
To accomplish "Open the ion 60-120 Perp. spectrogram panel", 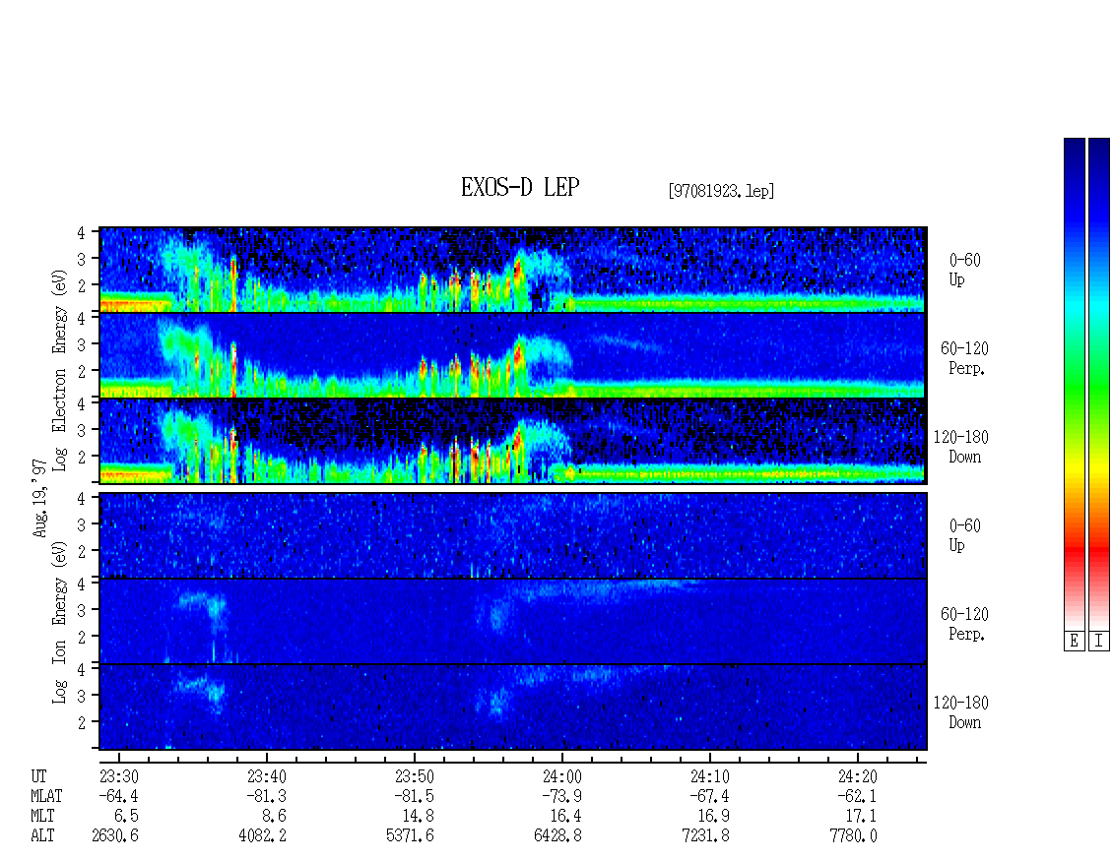I will (x=513, y=621).
